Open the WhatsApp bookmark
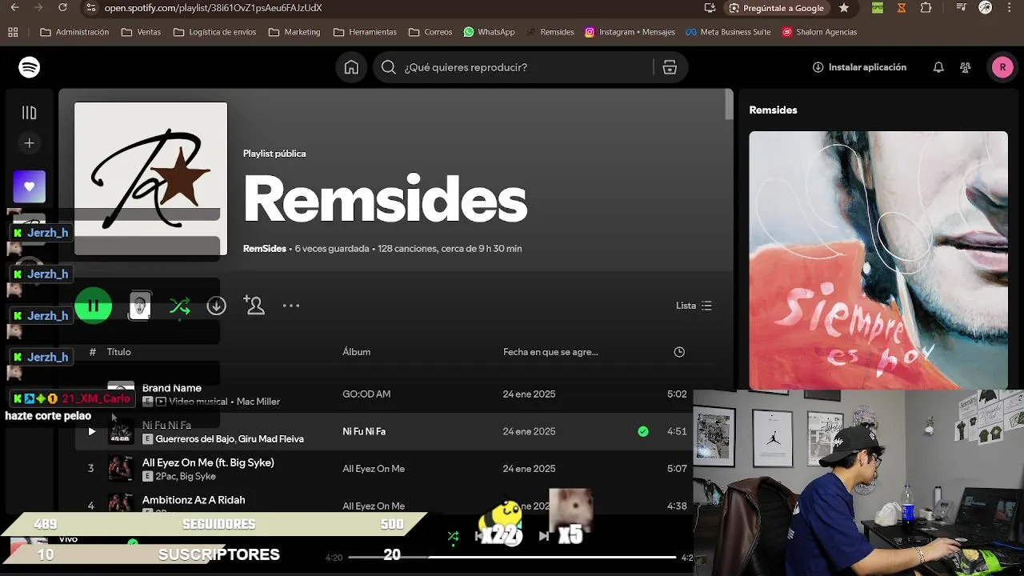This screenshot has width=1024, height=576. (x=489, y=32)
